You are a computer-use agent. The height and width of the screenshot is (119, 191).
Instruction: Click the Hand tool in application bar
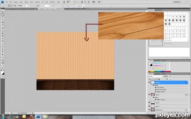click(x=82, y=2)
